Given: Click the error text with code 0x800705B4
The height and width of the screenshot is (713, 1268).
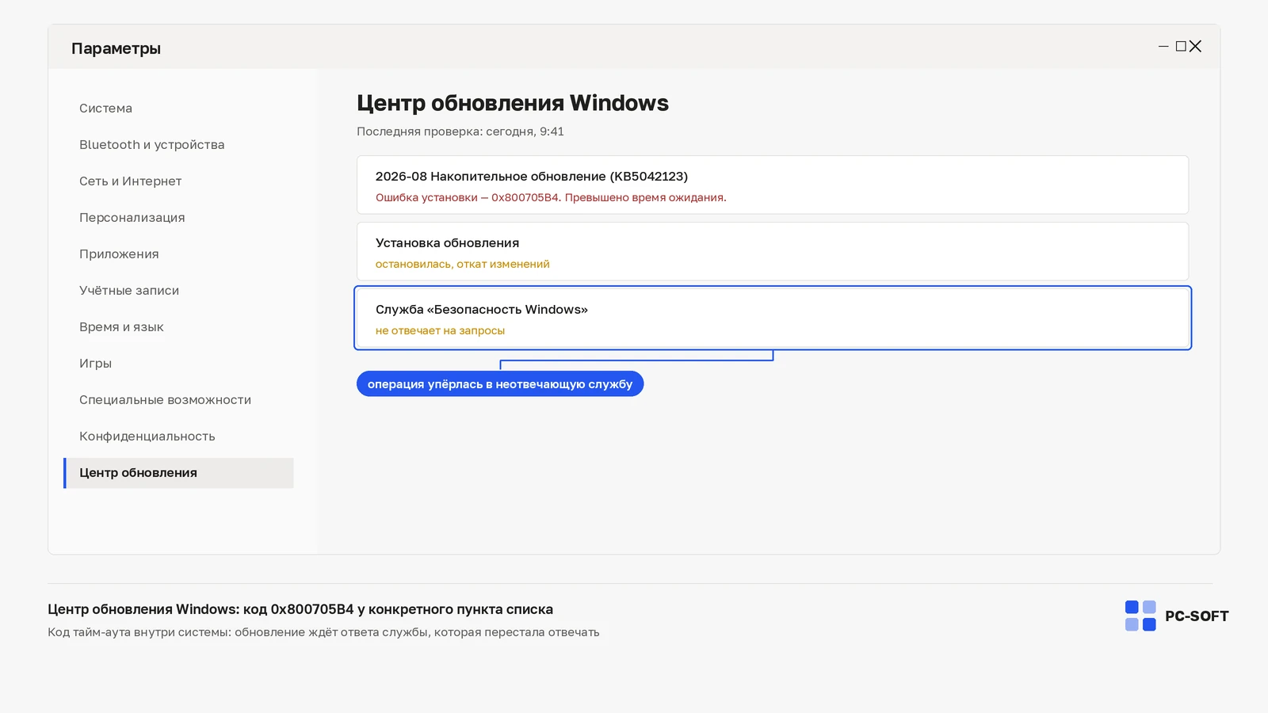Looking at the screenshot, I should pyautogui.click(x=551, y=197).
